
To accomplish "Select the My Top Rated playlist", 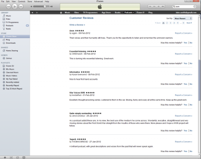I will click(x=12, y=79).
